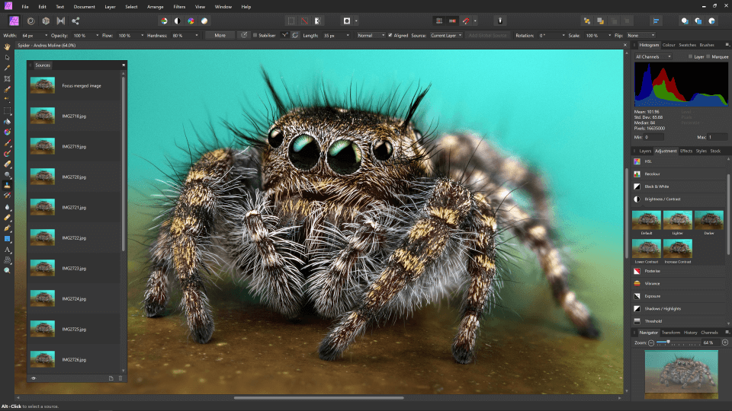The image size is (732, 411).
Task: Select the Artistic Text tool
Action: tap(7, 250)
